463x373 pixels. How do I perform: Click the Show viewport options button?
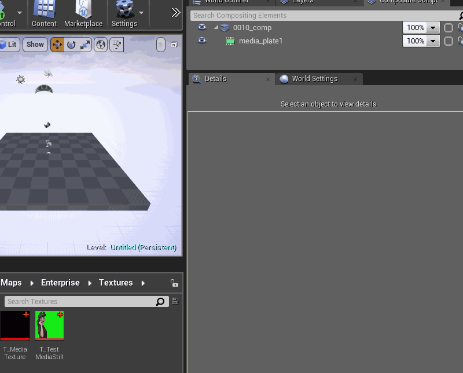click(35, 45)
